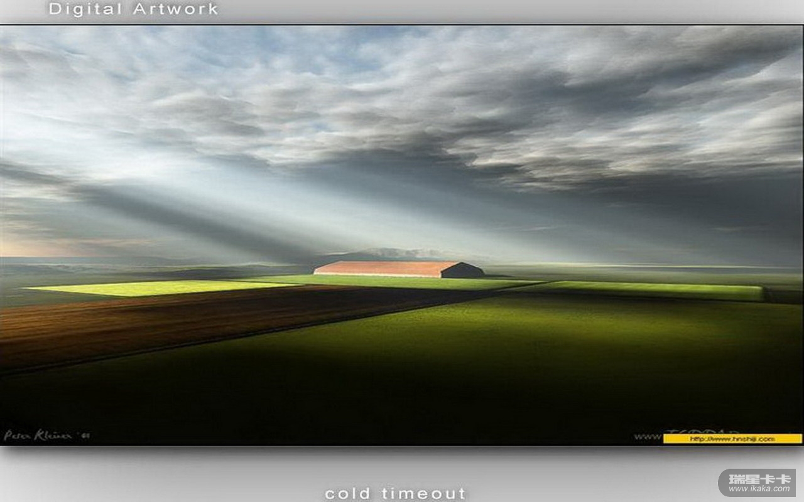This screenshot has width=804, height=502.
Task: Click the Peter Kleiner signature on the artwork
Action: click(x=46, y=435)
